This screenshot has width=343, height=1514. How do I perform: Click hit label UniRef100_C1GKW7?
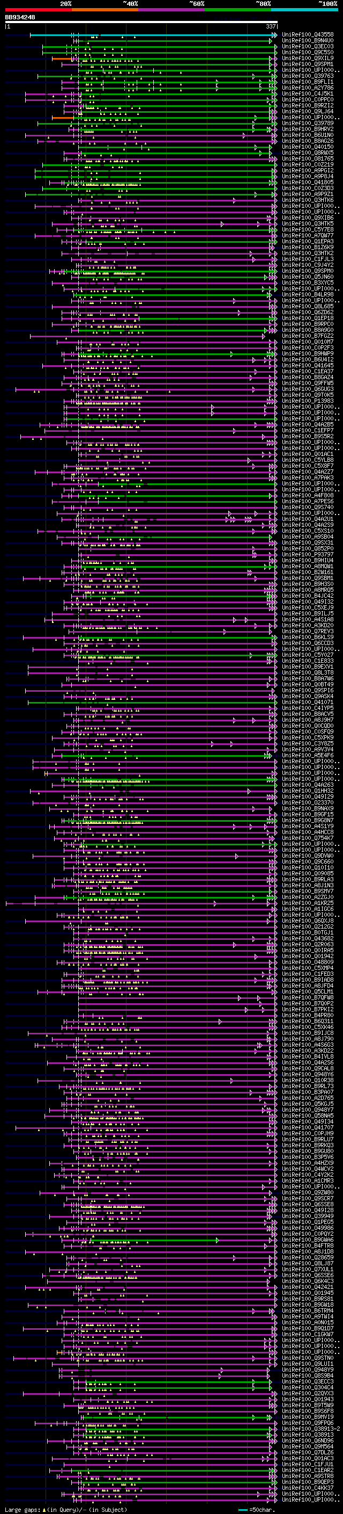point(308,1334)
